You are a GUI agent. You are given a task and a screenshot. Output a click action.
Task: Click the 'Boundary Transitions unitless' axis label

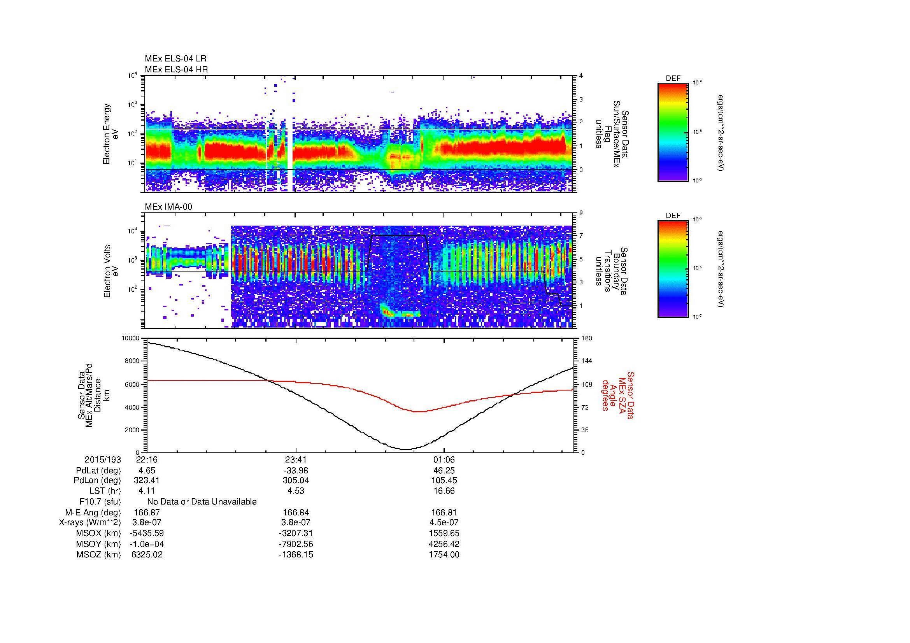click(612, 272)
